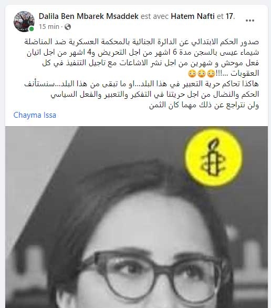Viewport: 271px width, 308px height.
Task: Open the 15 min post timestamp
Action: click(49, 26)
